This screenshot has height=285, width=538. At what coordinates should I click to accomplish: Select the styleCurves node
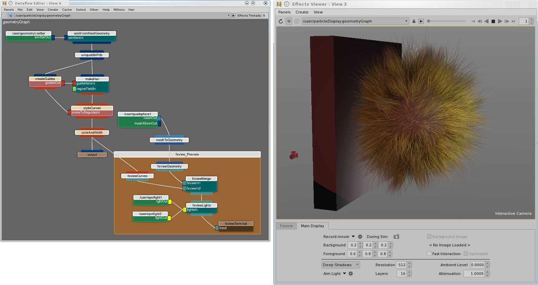pyautogui.click(x=92, y=108)
